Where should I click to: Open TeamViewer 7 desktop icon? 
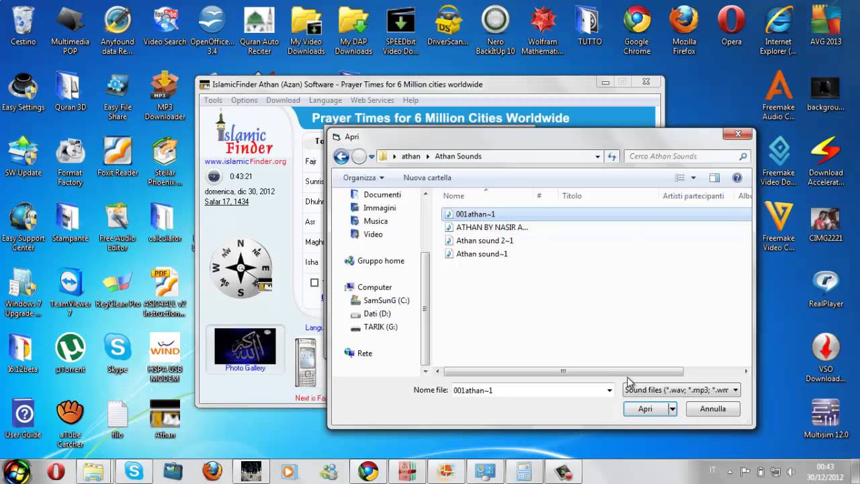point(70,292)
